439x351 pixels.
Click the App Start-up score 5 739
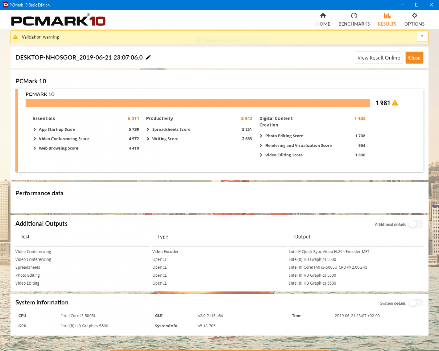coord(134,129)
